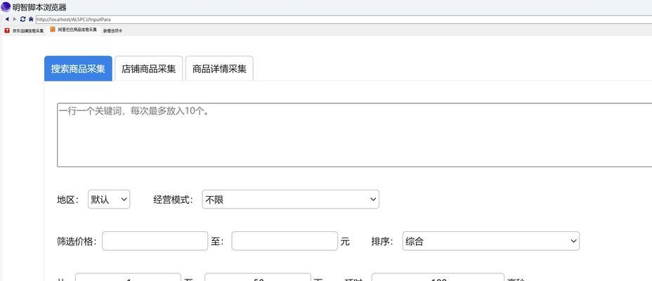Click the orange icon on 阿里巴巴商品信息采集 tab
652x281 pixels.
[53, 29]
